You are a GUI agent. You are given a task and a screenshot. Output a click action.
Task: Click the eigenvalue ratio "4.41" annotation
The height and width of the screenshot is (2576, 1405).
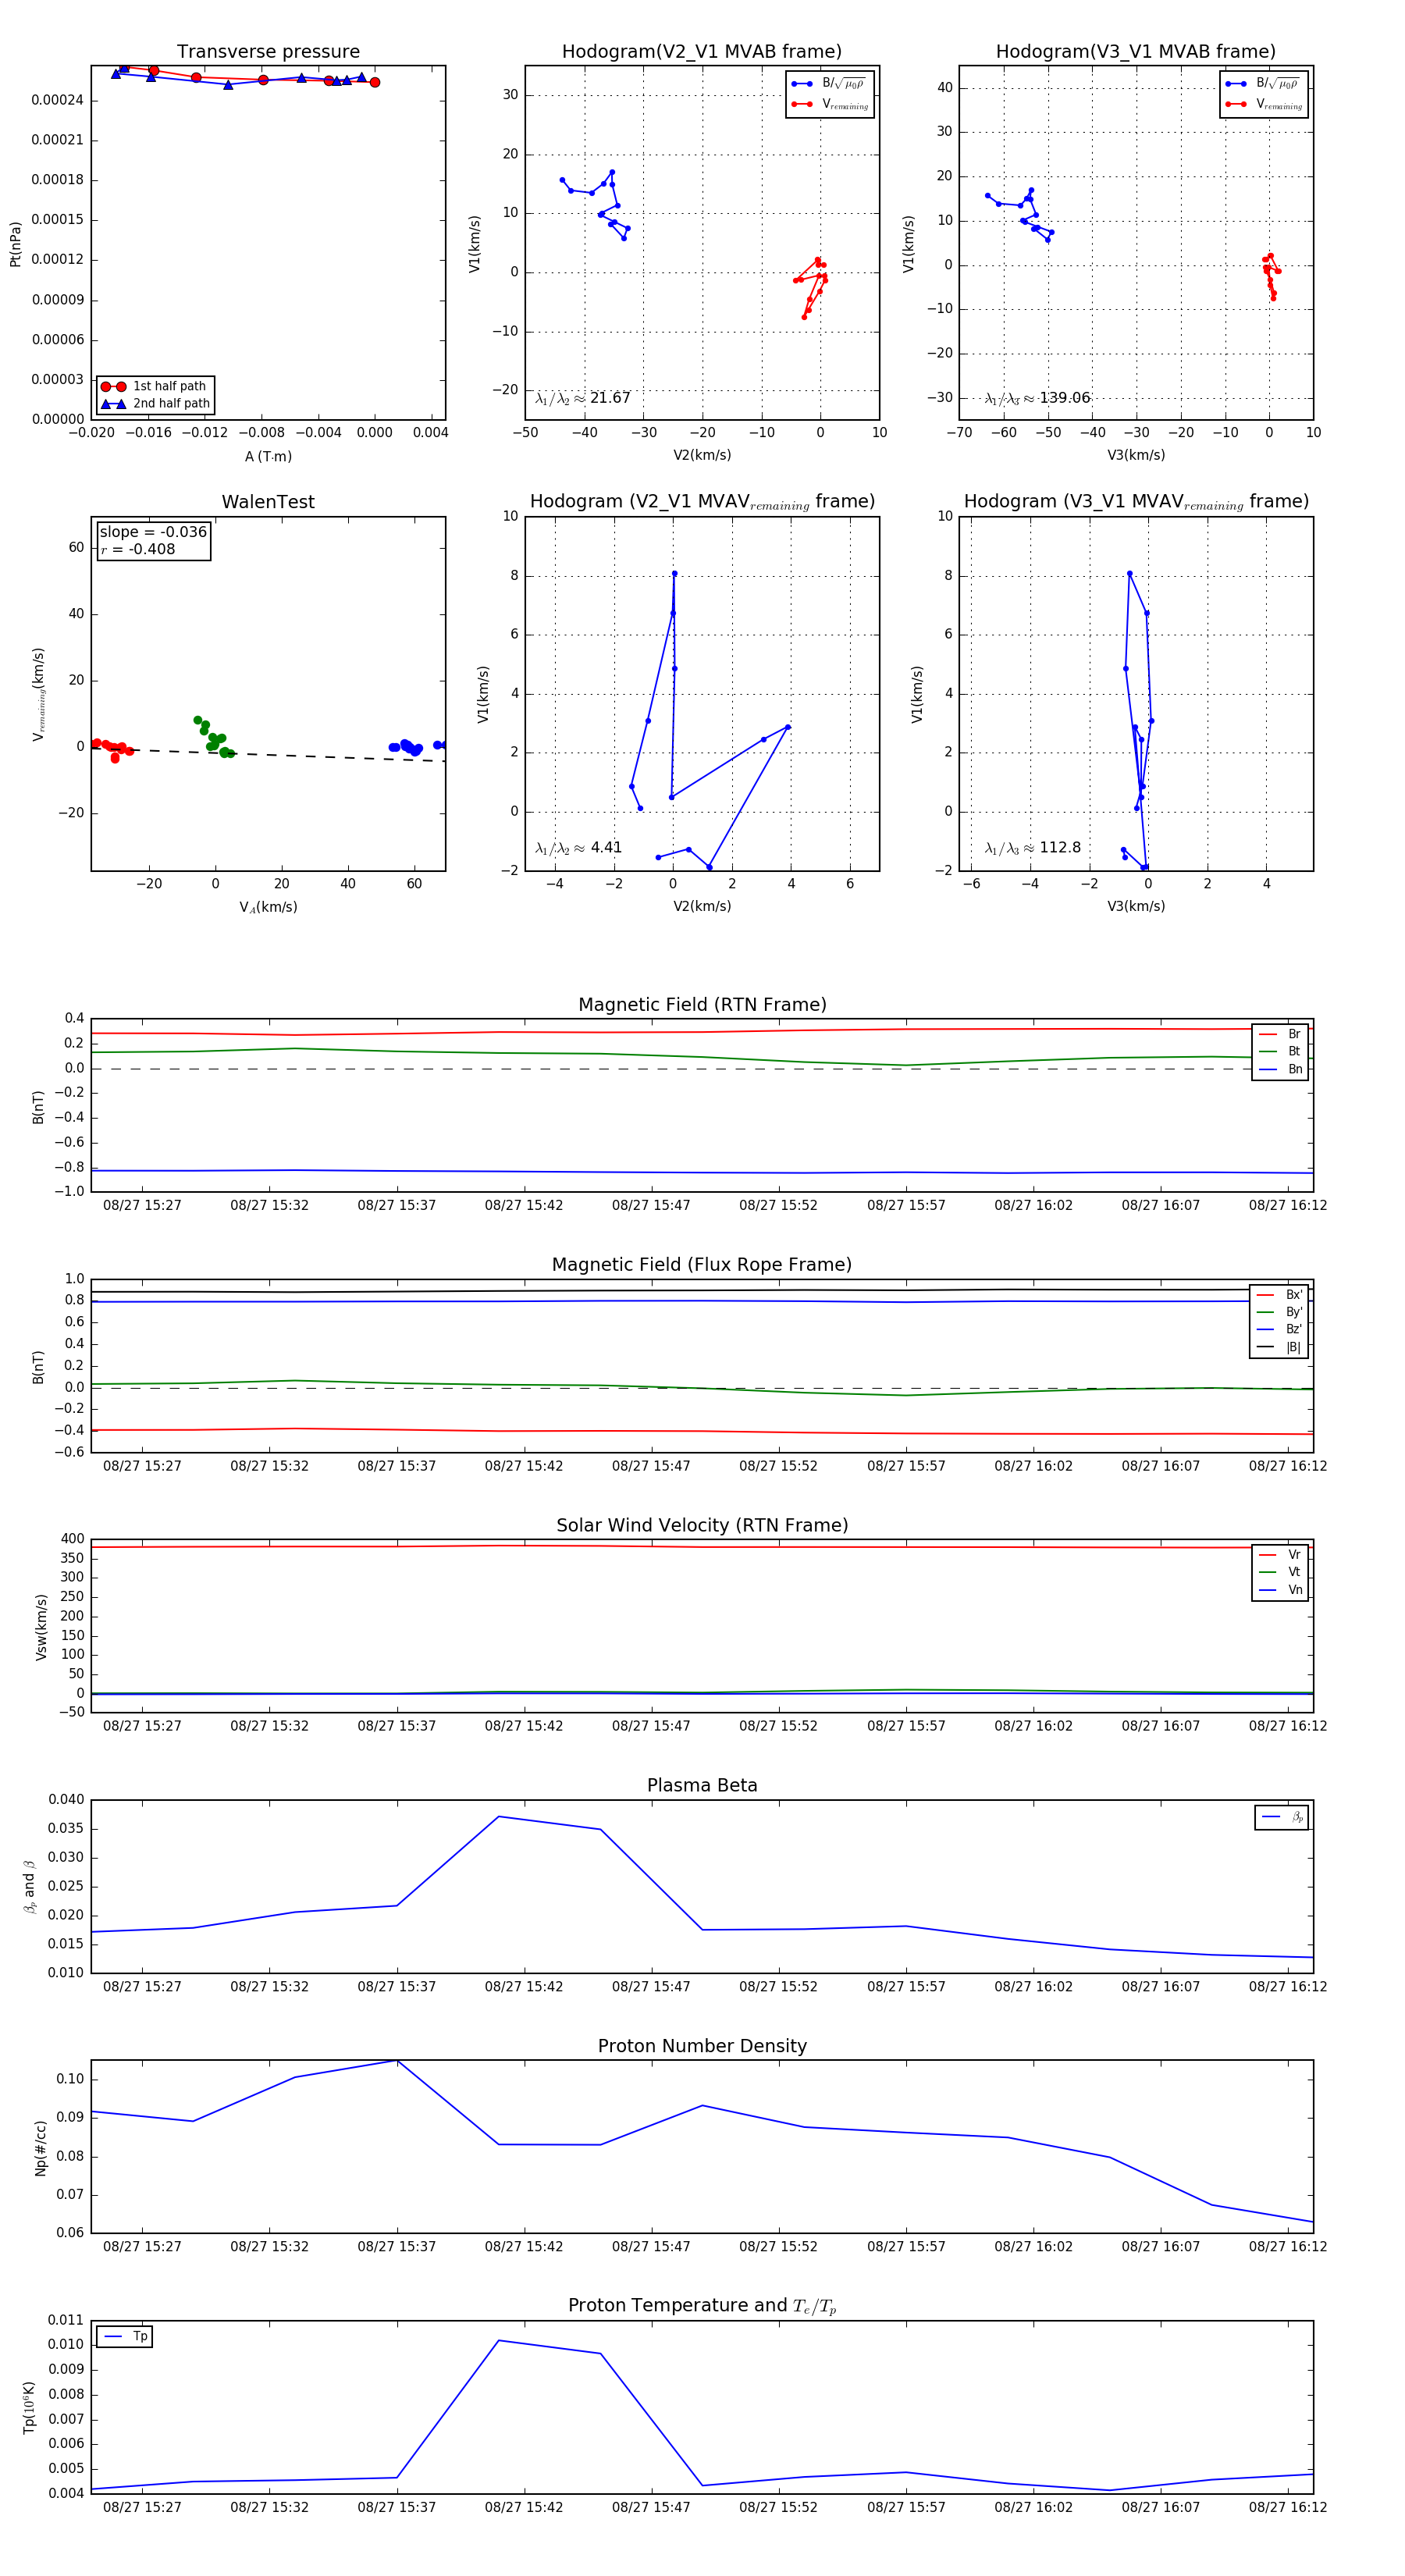578,848
